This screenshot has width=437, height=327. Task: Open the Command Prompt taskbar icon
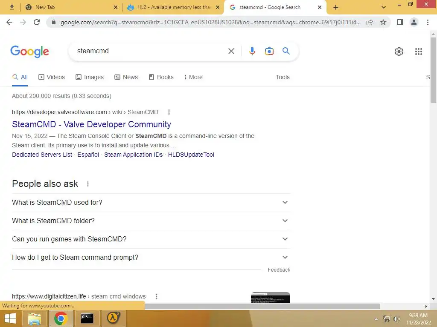point(87,318)
